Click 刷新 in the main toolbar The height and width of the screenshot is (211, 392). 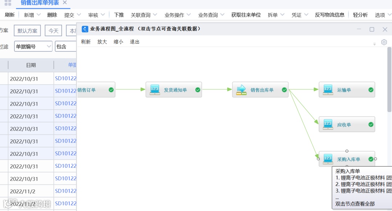[x=10, y=15]
